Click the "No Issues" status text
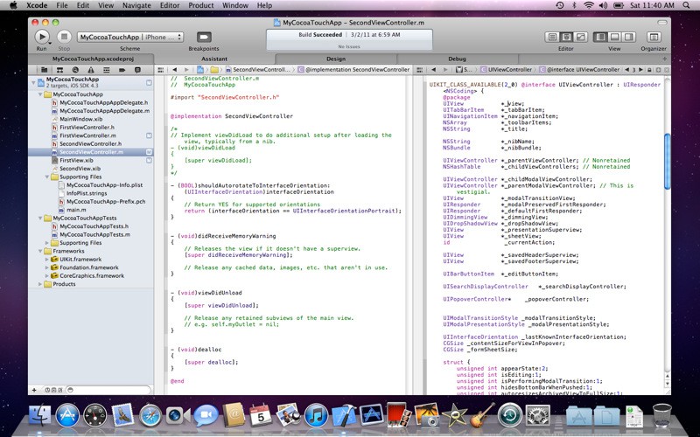Screen dimensions: 700x437 pyautogui.click(x=349, y=46)
